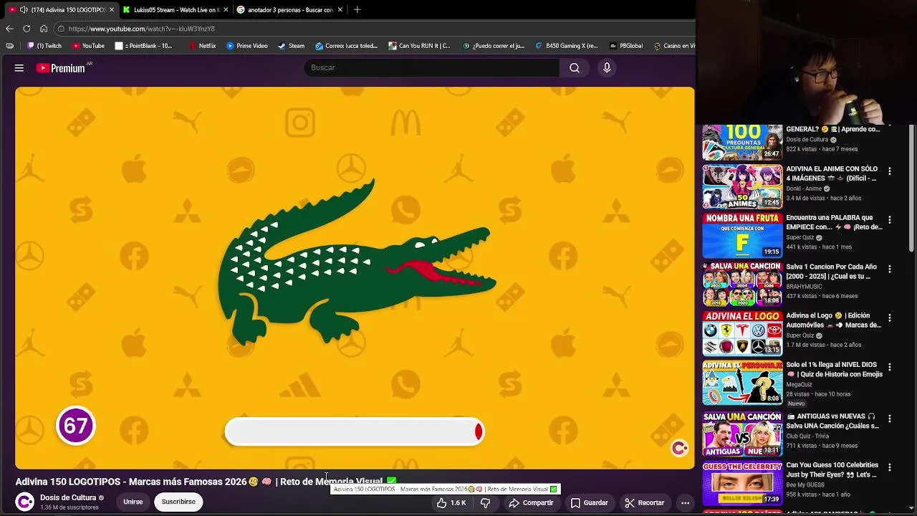
Task: Open browser home page icon
Action: (44, 29)
